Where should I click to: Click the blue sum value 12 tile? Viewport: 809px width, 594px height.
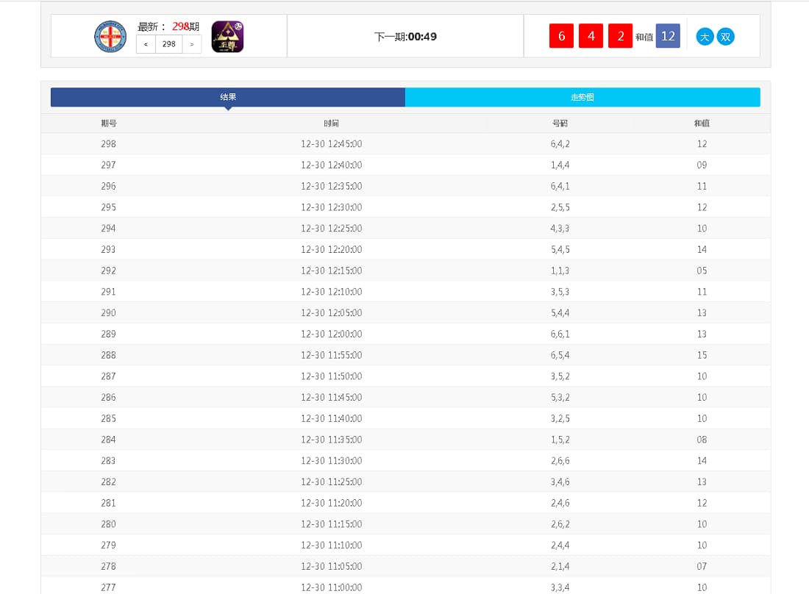coord(668,36)
